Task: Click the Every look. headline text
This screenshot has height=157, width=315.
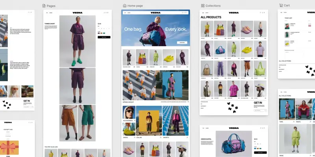Action: point(176,29)
